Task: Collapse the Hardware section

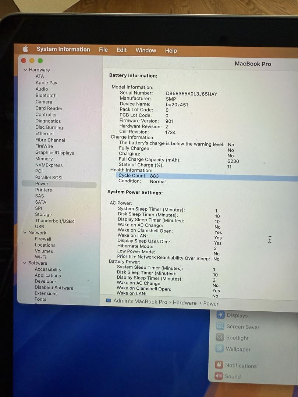Action: point(25,69)
